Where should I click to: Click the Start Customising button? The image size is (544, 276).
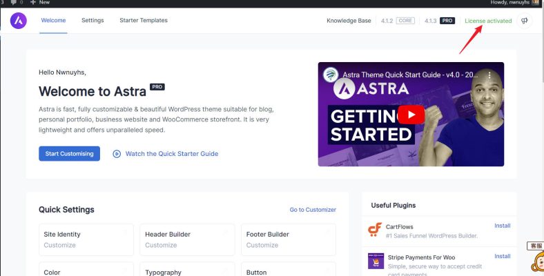(x=70, y=154)
